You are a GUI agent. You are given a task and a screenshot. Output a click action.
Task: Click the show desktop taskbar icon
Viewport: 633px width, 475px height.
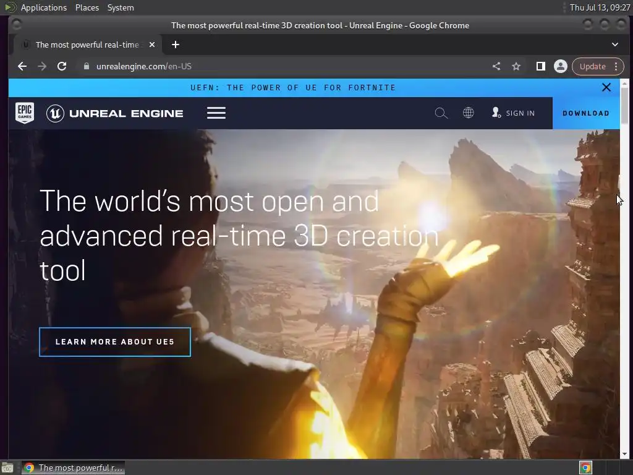(7, 468)
